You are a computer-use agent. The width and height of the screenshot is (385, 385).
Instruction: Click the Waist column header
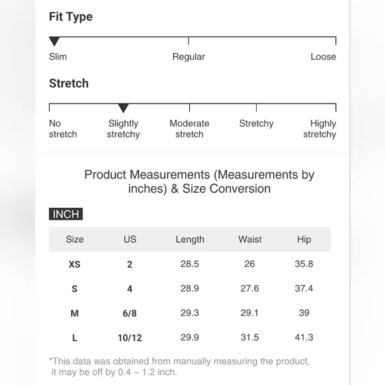[250, 239]
